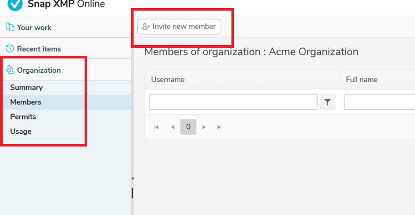Open the Usage page
Screen dimensions: 415x215
tap(21, 131)
